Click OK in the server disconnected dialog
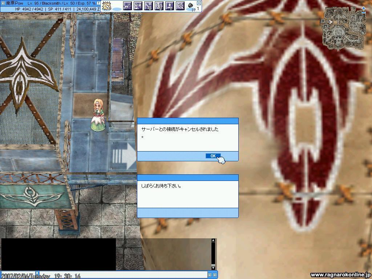The width and height of the screenshot is (372, 279). [213, 156]
